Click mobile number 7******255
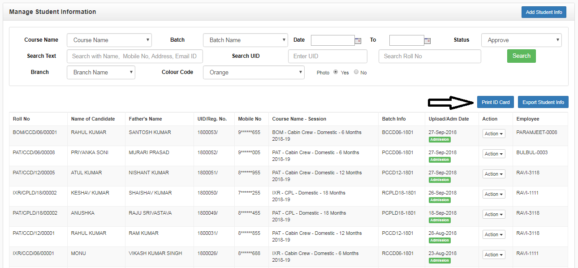Image resolution: width=578 pixels, height=268 pixels. [249, 193]
